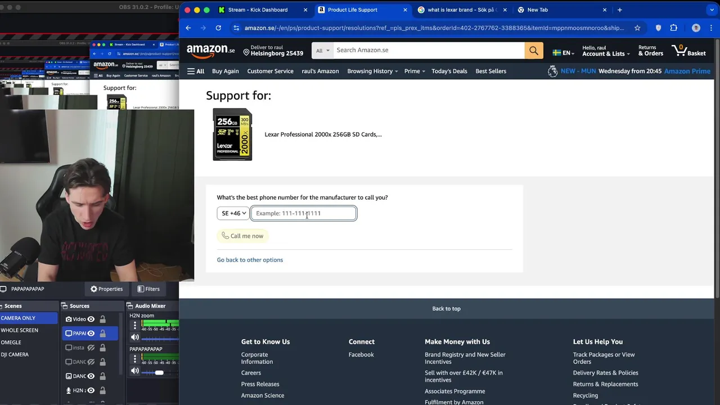Open the shield extension icon in Chrome toolbar
Image resolution: width=720 pixels, height=405 pixels.
[x=658, y=28]
